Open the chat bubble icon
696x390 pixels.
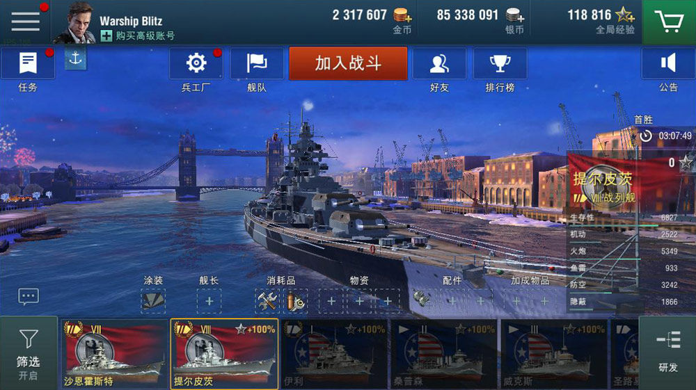tap(29, 296)
